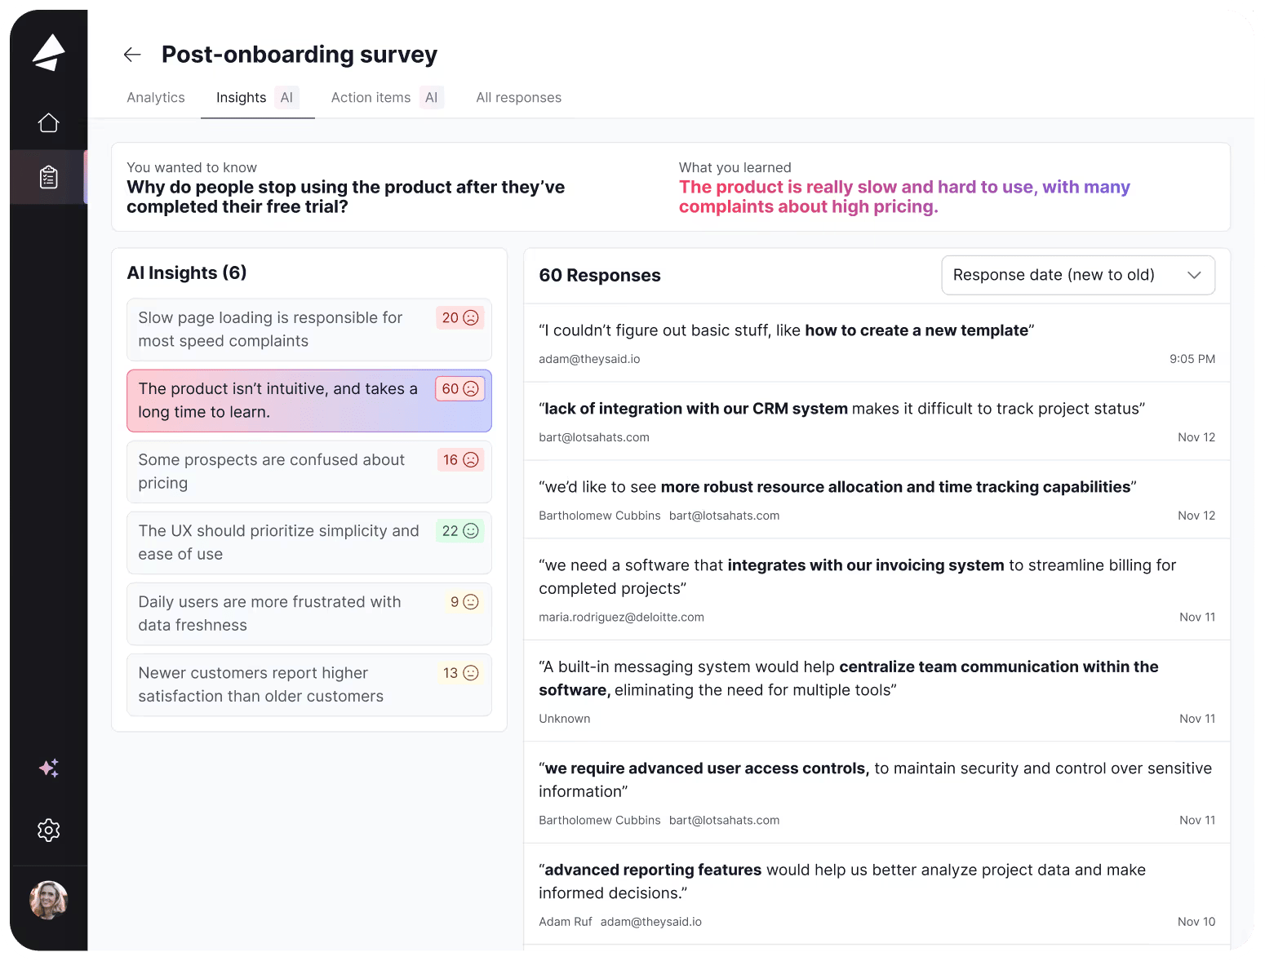Switch to the Analytics tab

tap(156, 97)
